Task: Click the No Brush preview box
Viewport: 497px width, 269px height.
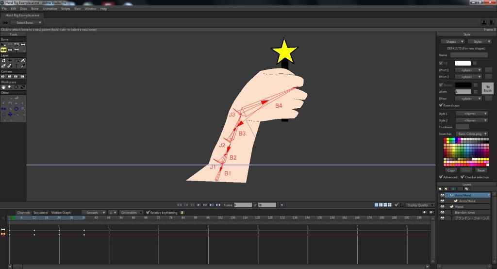Action: point(487,88)
